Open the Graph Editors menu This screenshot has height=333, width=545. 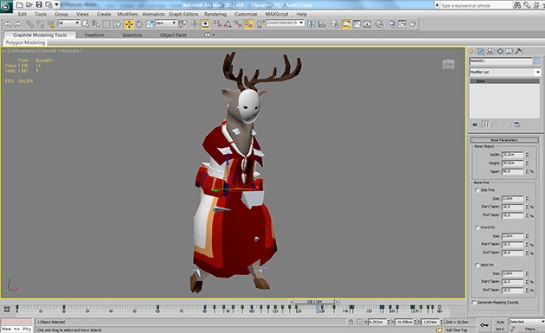click(x=183, y=14)
